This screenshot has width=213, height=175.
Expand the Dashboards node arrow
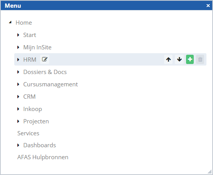point(18,145)
